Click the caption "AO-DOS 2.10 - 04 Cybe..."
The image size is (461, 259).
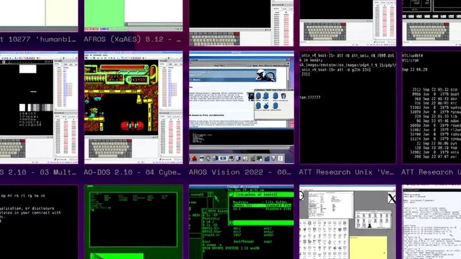click(133, 172)
